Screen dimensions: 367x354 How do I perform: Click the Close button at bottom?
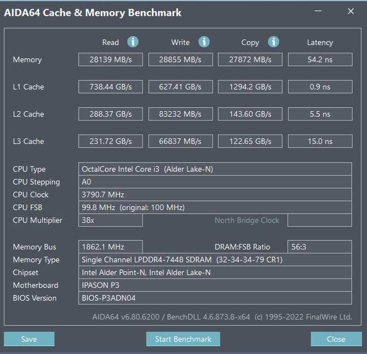336,339
